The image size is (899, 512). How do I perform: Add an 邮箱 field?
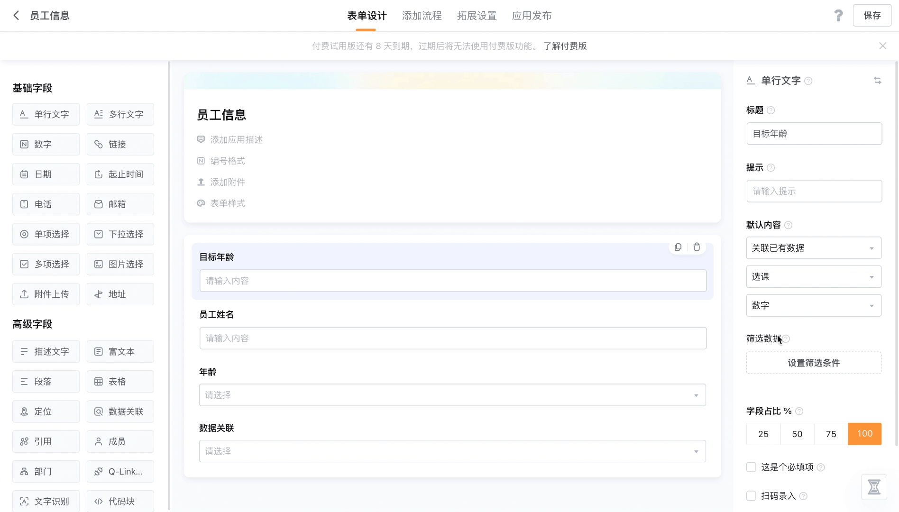point(120,204)
